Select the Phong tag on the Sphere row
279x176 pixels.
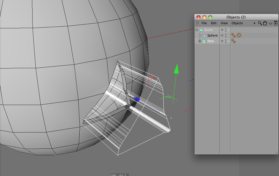click(233, 35)
